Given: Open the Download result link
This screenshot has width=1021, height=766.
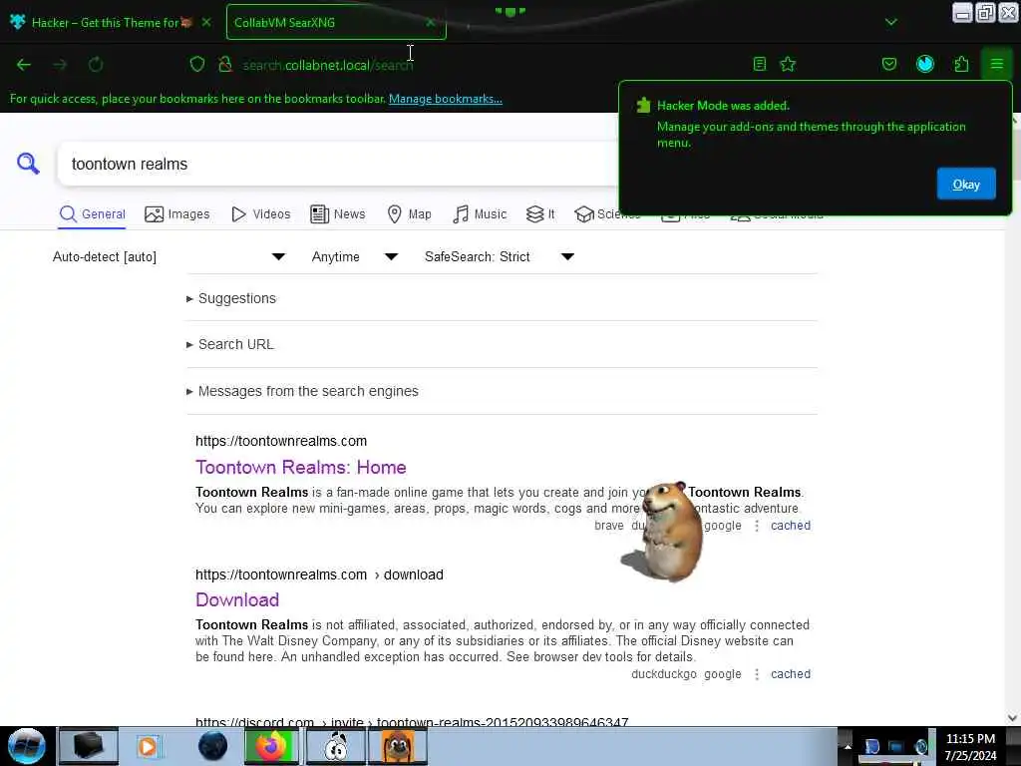Looking at the screenshot, I should (x=237, y=599).
